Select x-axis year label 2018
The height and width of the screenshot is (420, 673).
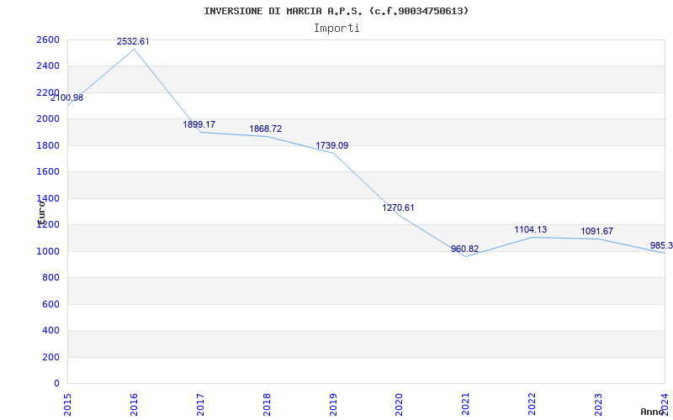267,405
